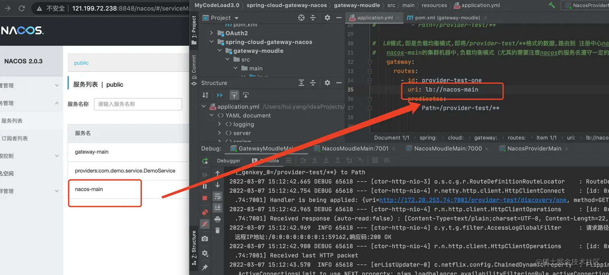609x275 pixels.
Task: Expand all in the Structure panel
Action: (x=301, y=83)
